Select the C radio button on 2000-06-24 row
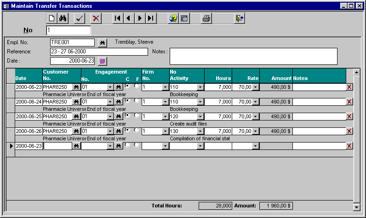This screenshot has width=366, height=218. 127,100
